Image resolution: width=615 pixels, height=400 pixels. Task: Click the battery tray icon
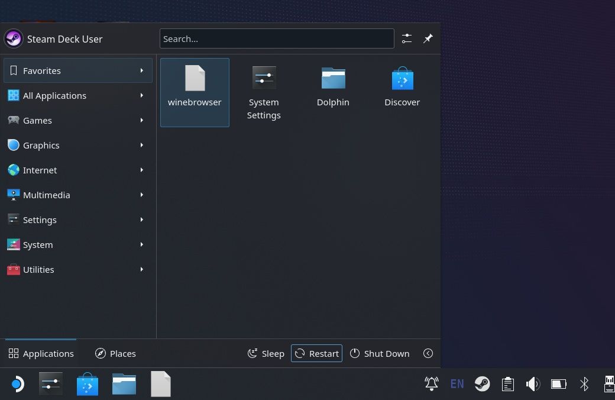[558, 383]
